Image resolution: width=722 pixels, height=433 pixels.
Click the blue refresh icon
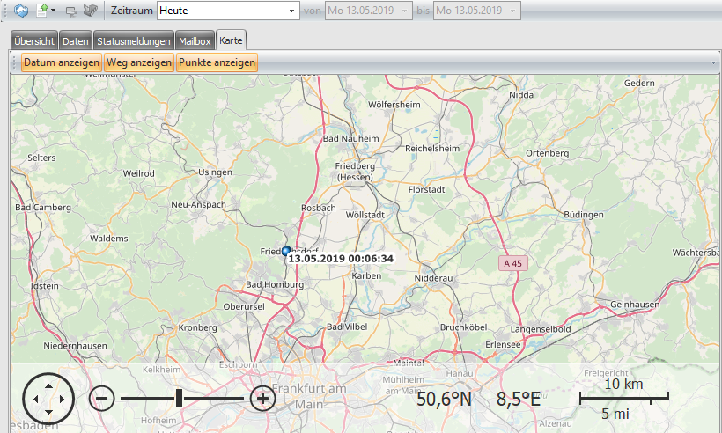pyautogui.click(x=21, y=11)
